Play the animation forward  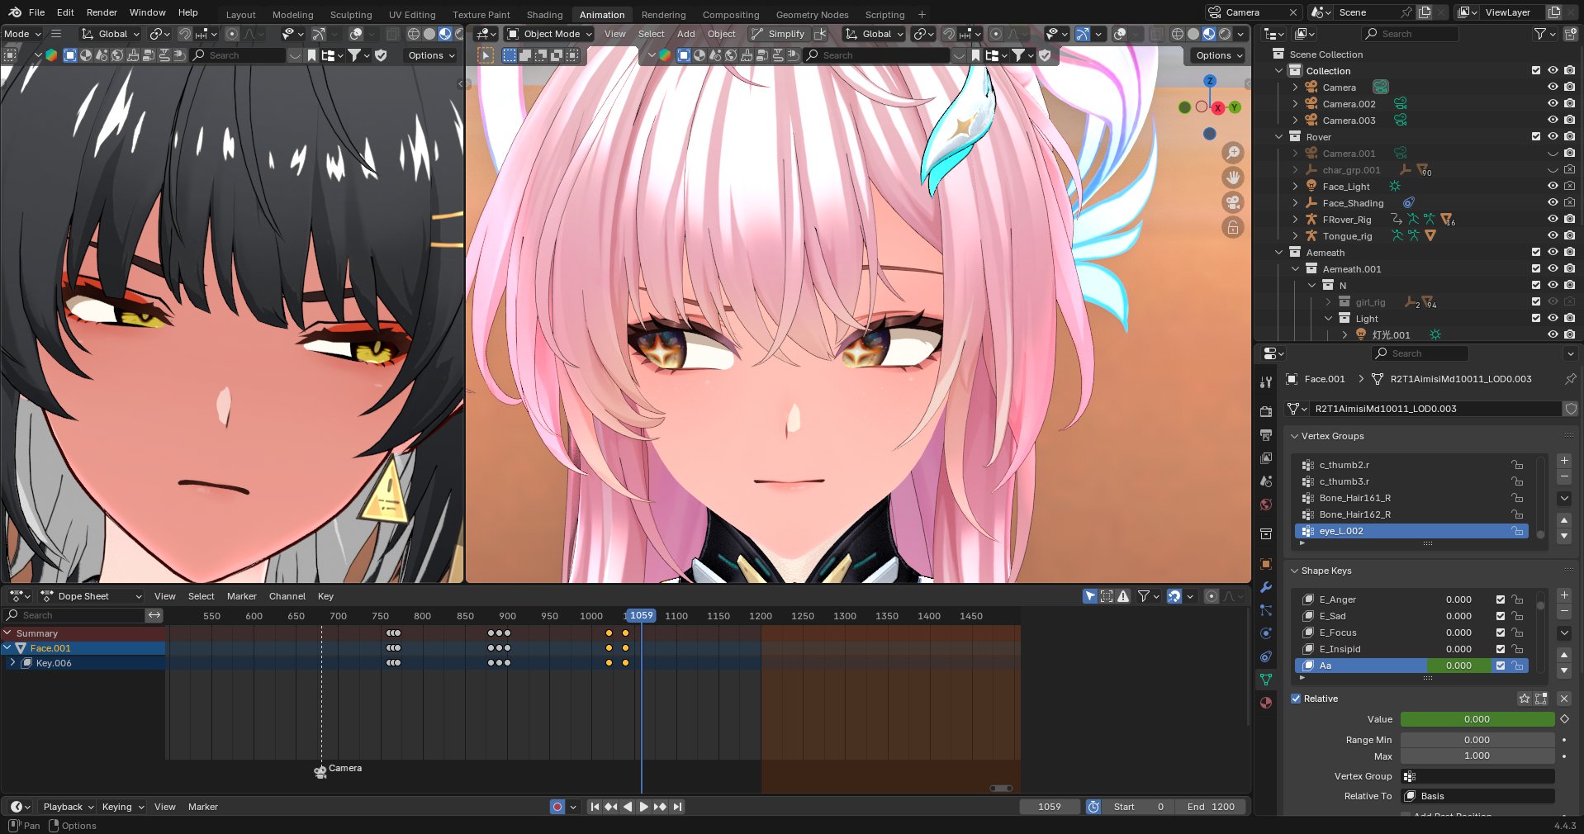[x=644, y=807]
